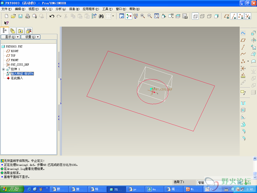This screenshot has width=257, height=193.
Task: Click the Windows 开始 Start button
Action: click(x=12, y=189)
